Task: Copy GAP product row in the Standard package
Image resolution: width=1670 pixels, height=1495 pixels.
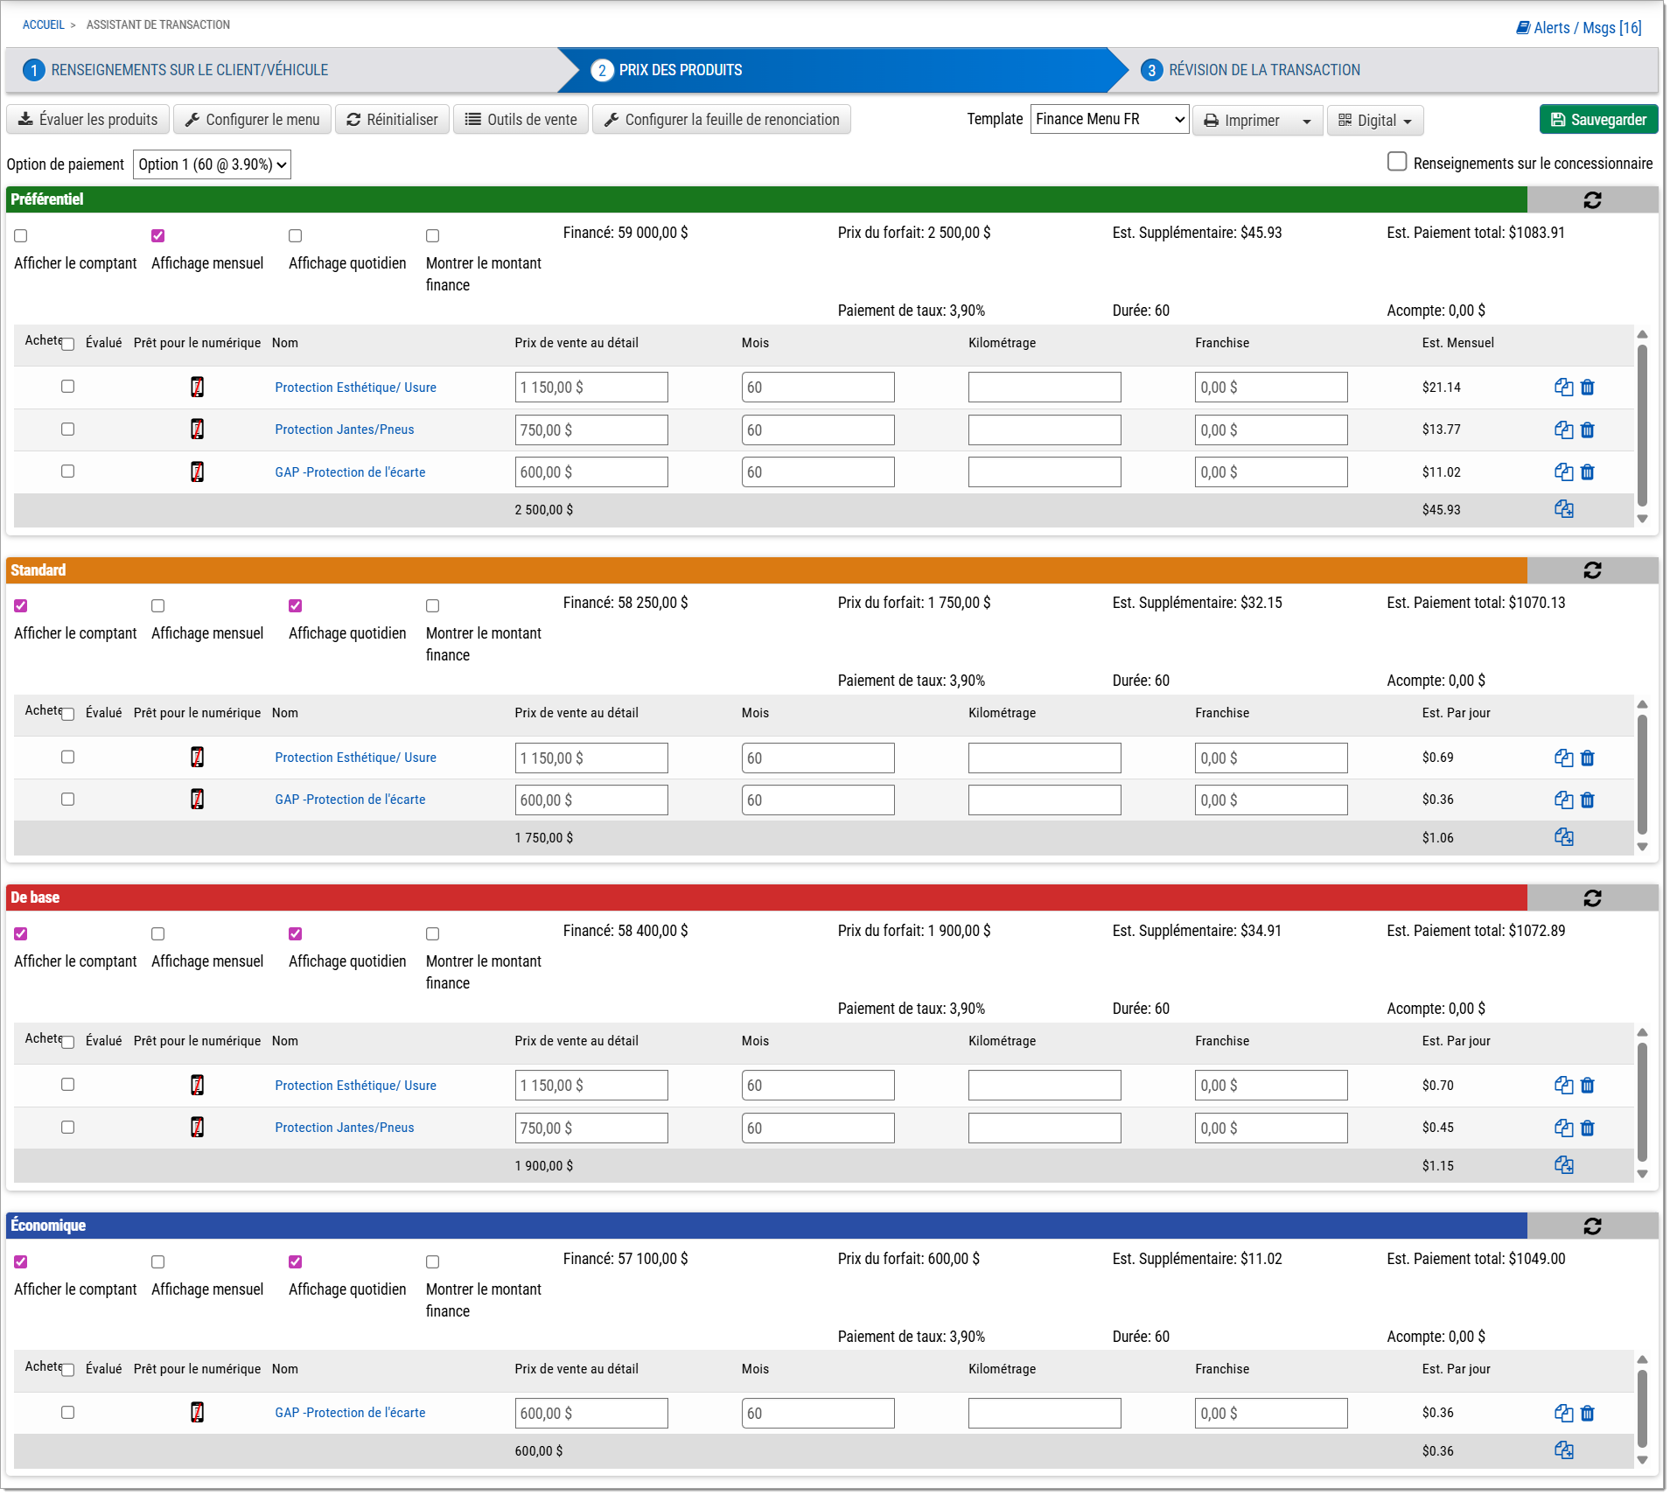Action: click(1563, 800)
